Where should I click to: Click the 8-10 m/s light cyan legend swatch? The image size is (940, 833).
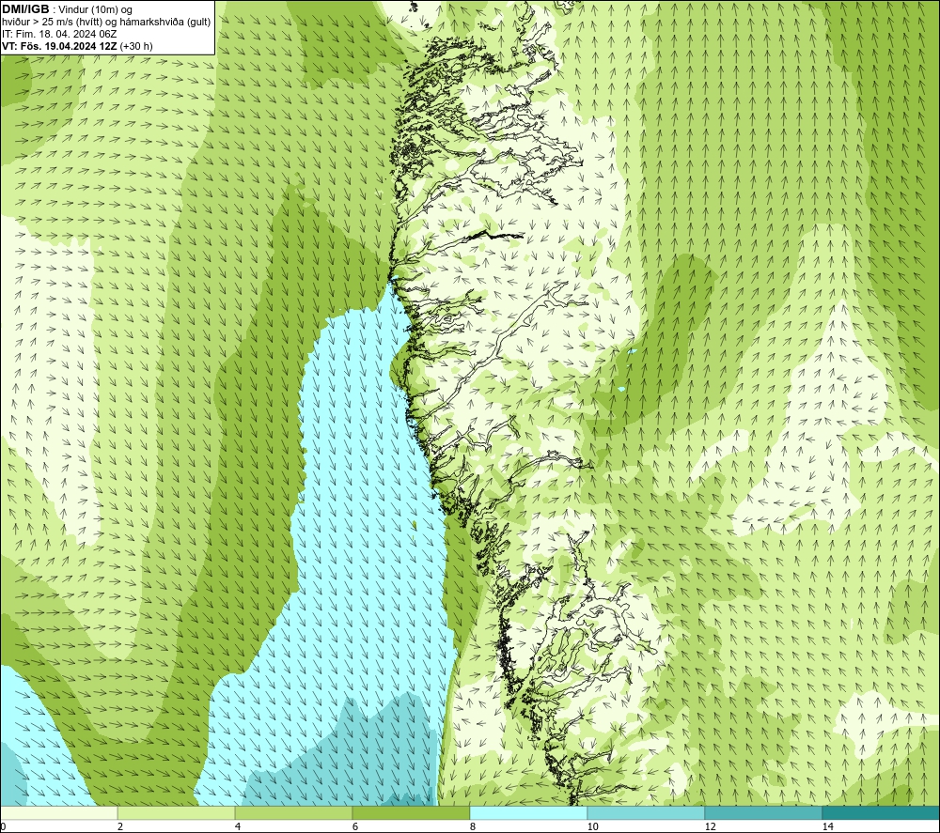(x=528, y=812)
